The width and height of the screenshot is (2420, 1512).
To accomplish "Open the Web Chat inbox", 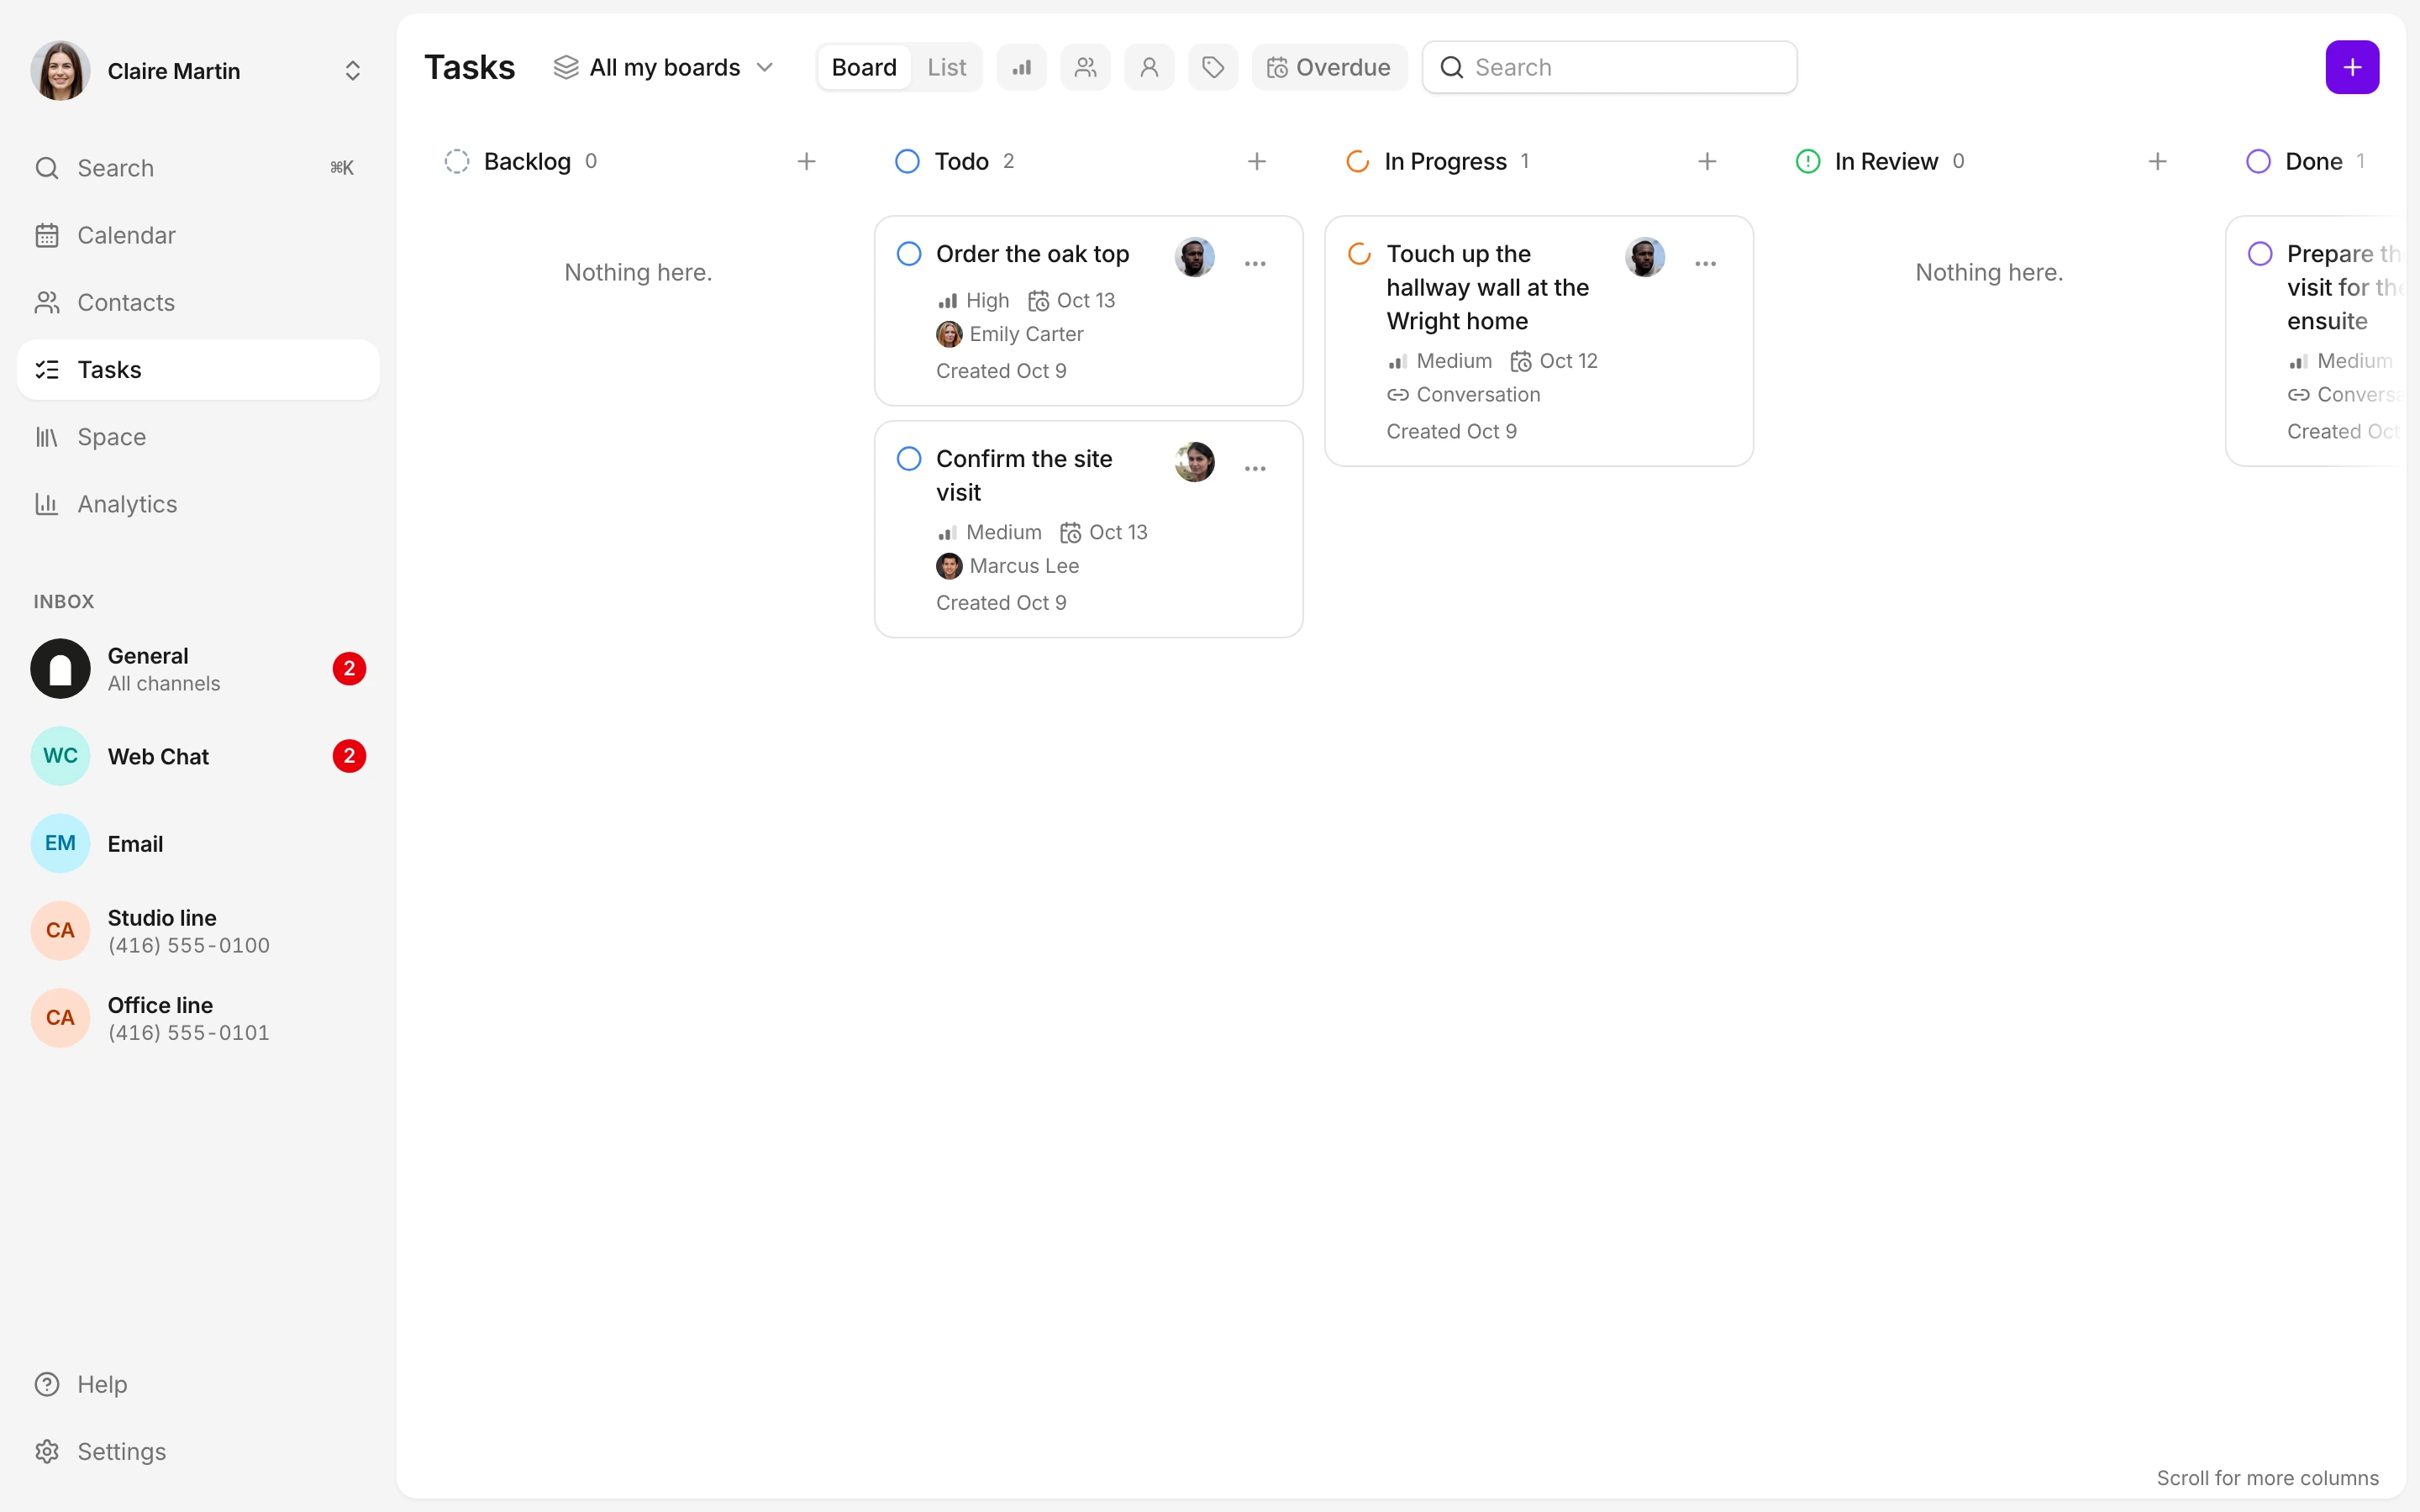I will tap(198, 756).
